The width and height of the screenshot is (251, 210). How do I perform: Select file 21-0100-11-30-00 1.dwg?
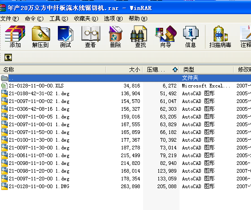click(126, 140)
